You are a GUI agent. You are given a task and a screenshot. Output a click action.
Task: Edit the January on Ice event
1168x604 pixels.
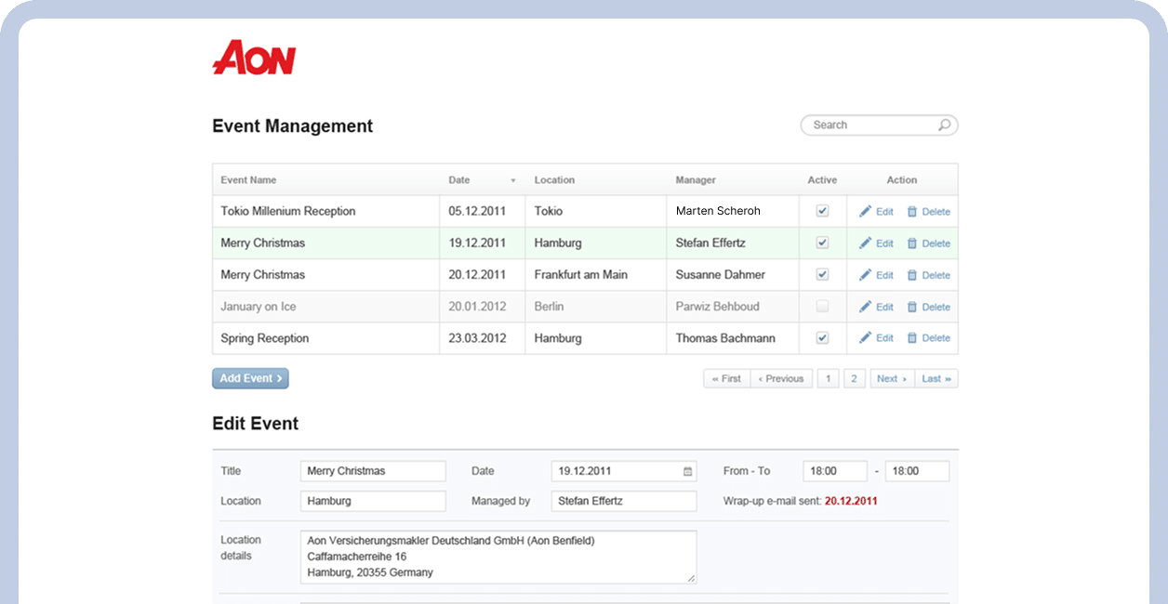click(x=876, y=307)
